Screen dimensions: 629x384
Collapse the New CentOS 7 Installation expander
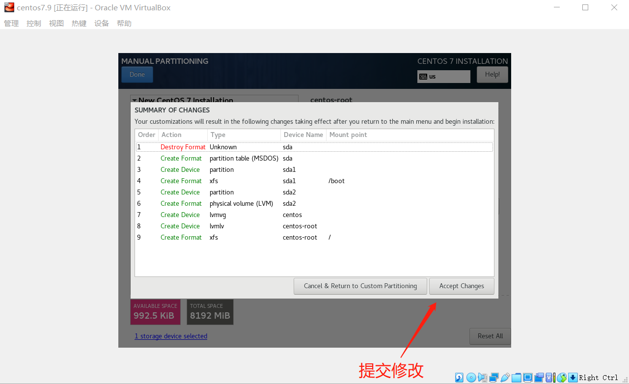135,100
